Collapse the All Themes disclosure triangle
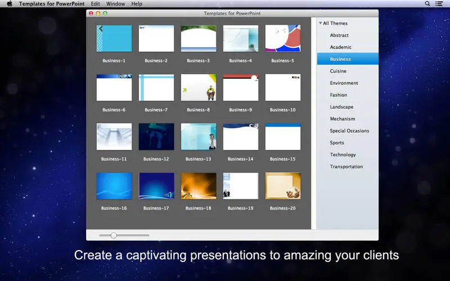 click(319, 24)
